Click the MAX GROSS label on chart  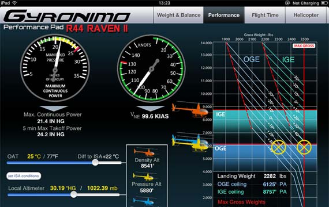click(304, 46)
